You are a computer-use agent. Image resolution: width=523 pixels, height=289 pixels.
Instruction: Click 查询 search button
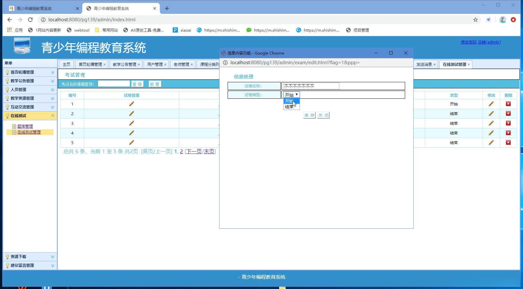[x=137, y=84]
